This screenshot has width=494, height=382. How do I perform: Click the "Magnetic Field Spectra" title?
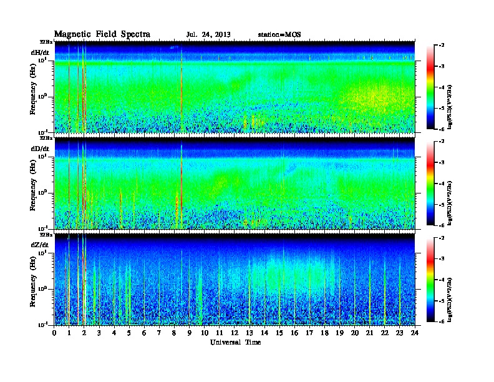tap(102, 34)
